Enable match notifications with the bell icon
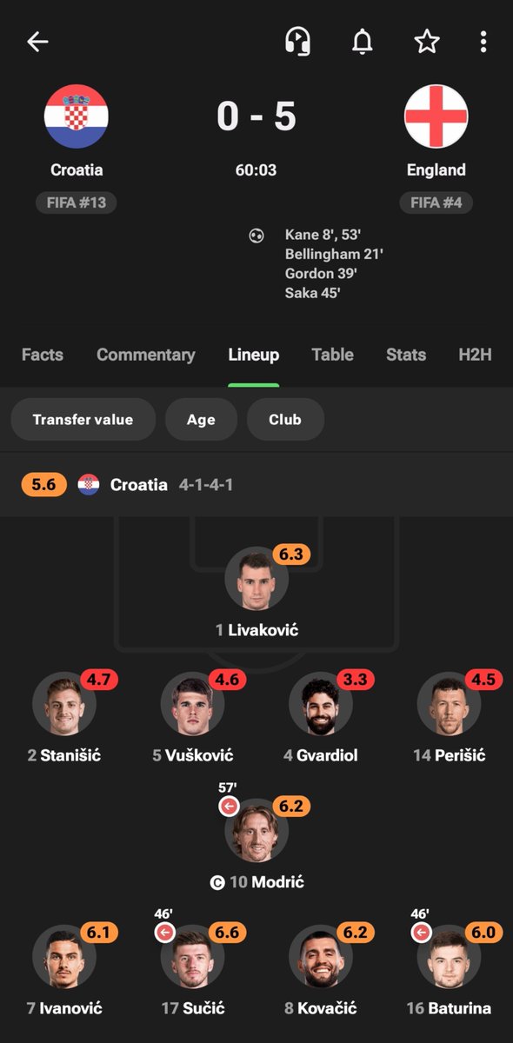This screenshot has width=513, height=1043. (x=363, y=41)
